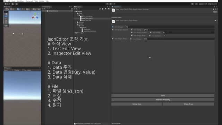Click the text asset icon in Import Settings header
The height and width of the screenshot is (125, 222).
[x=113, y=10]
